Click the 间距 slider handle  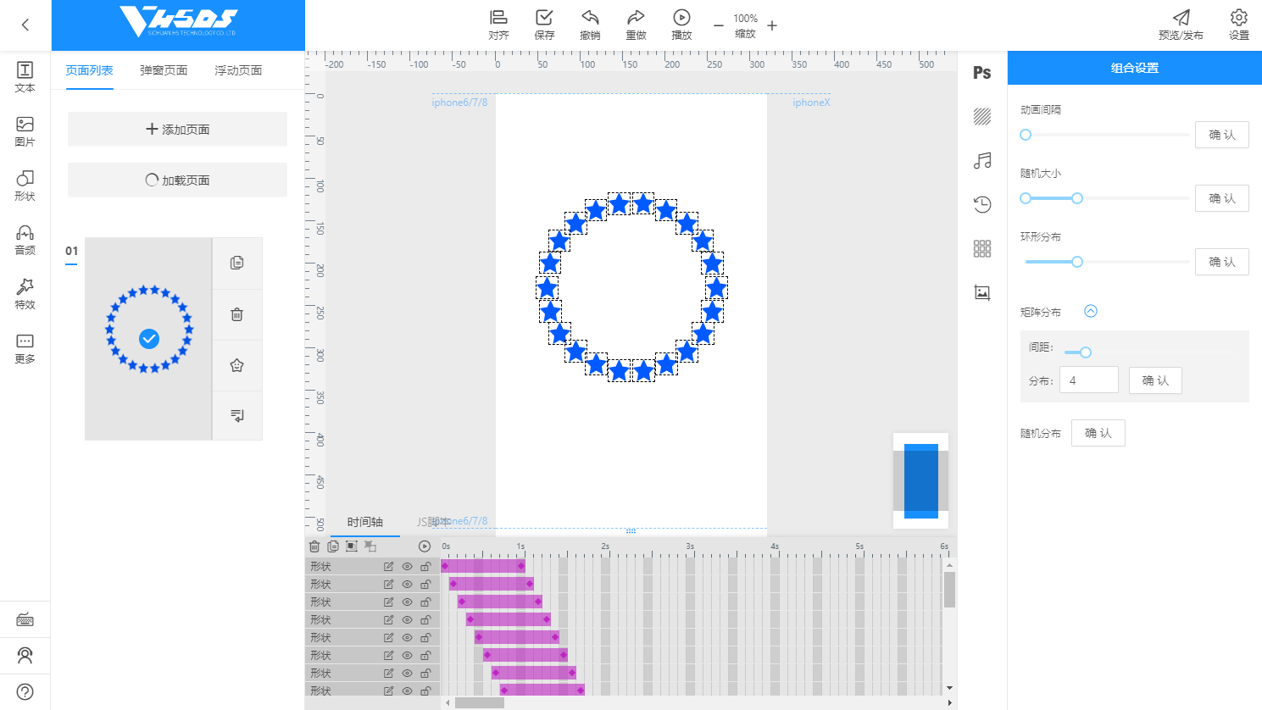point(1086,352)
